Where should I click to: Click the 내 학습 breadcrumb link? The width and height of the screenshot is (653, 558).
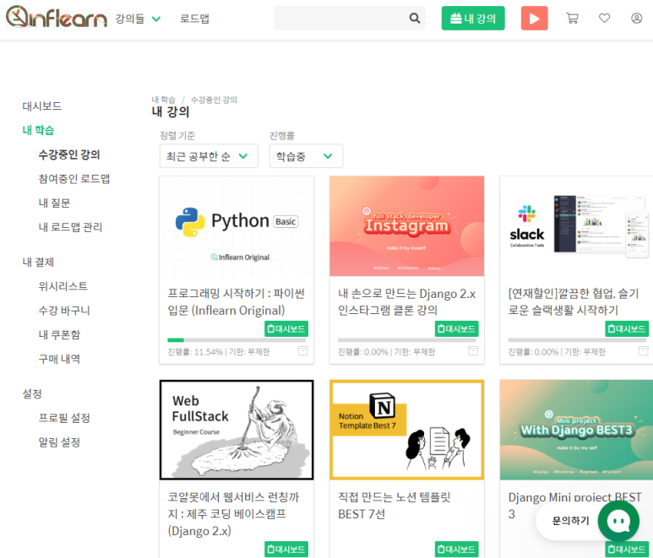[x=163, y=100]
